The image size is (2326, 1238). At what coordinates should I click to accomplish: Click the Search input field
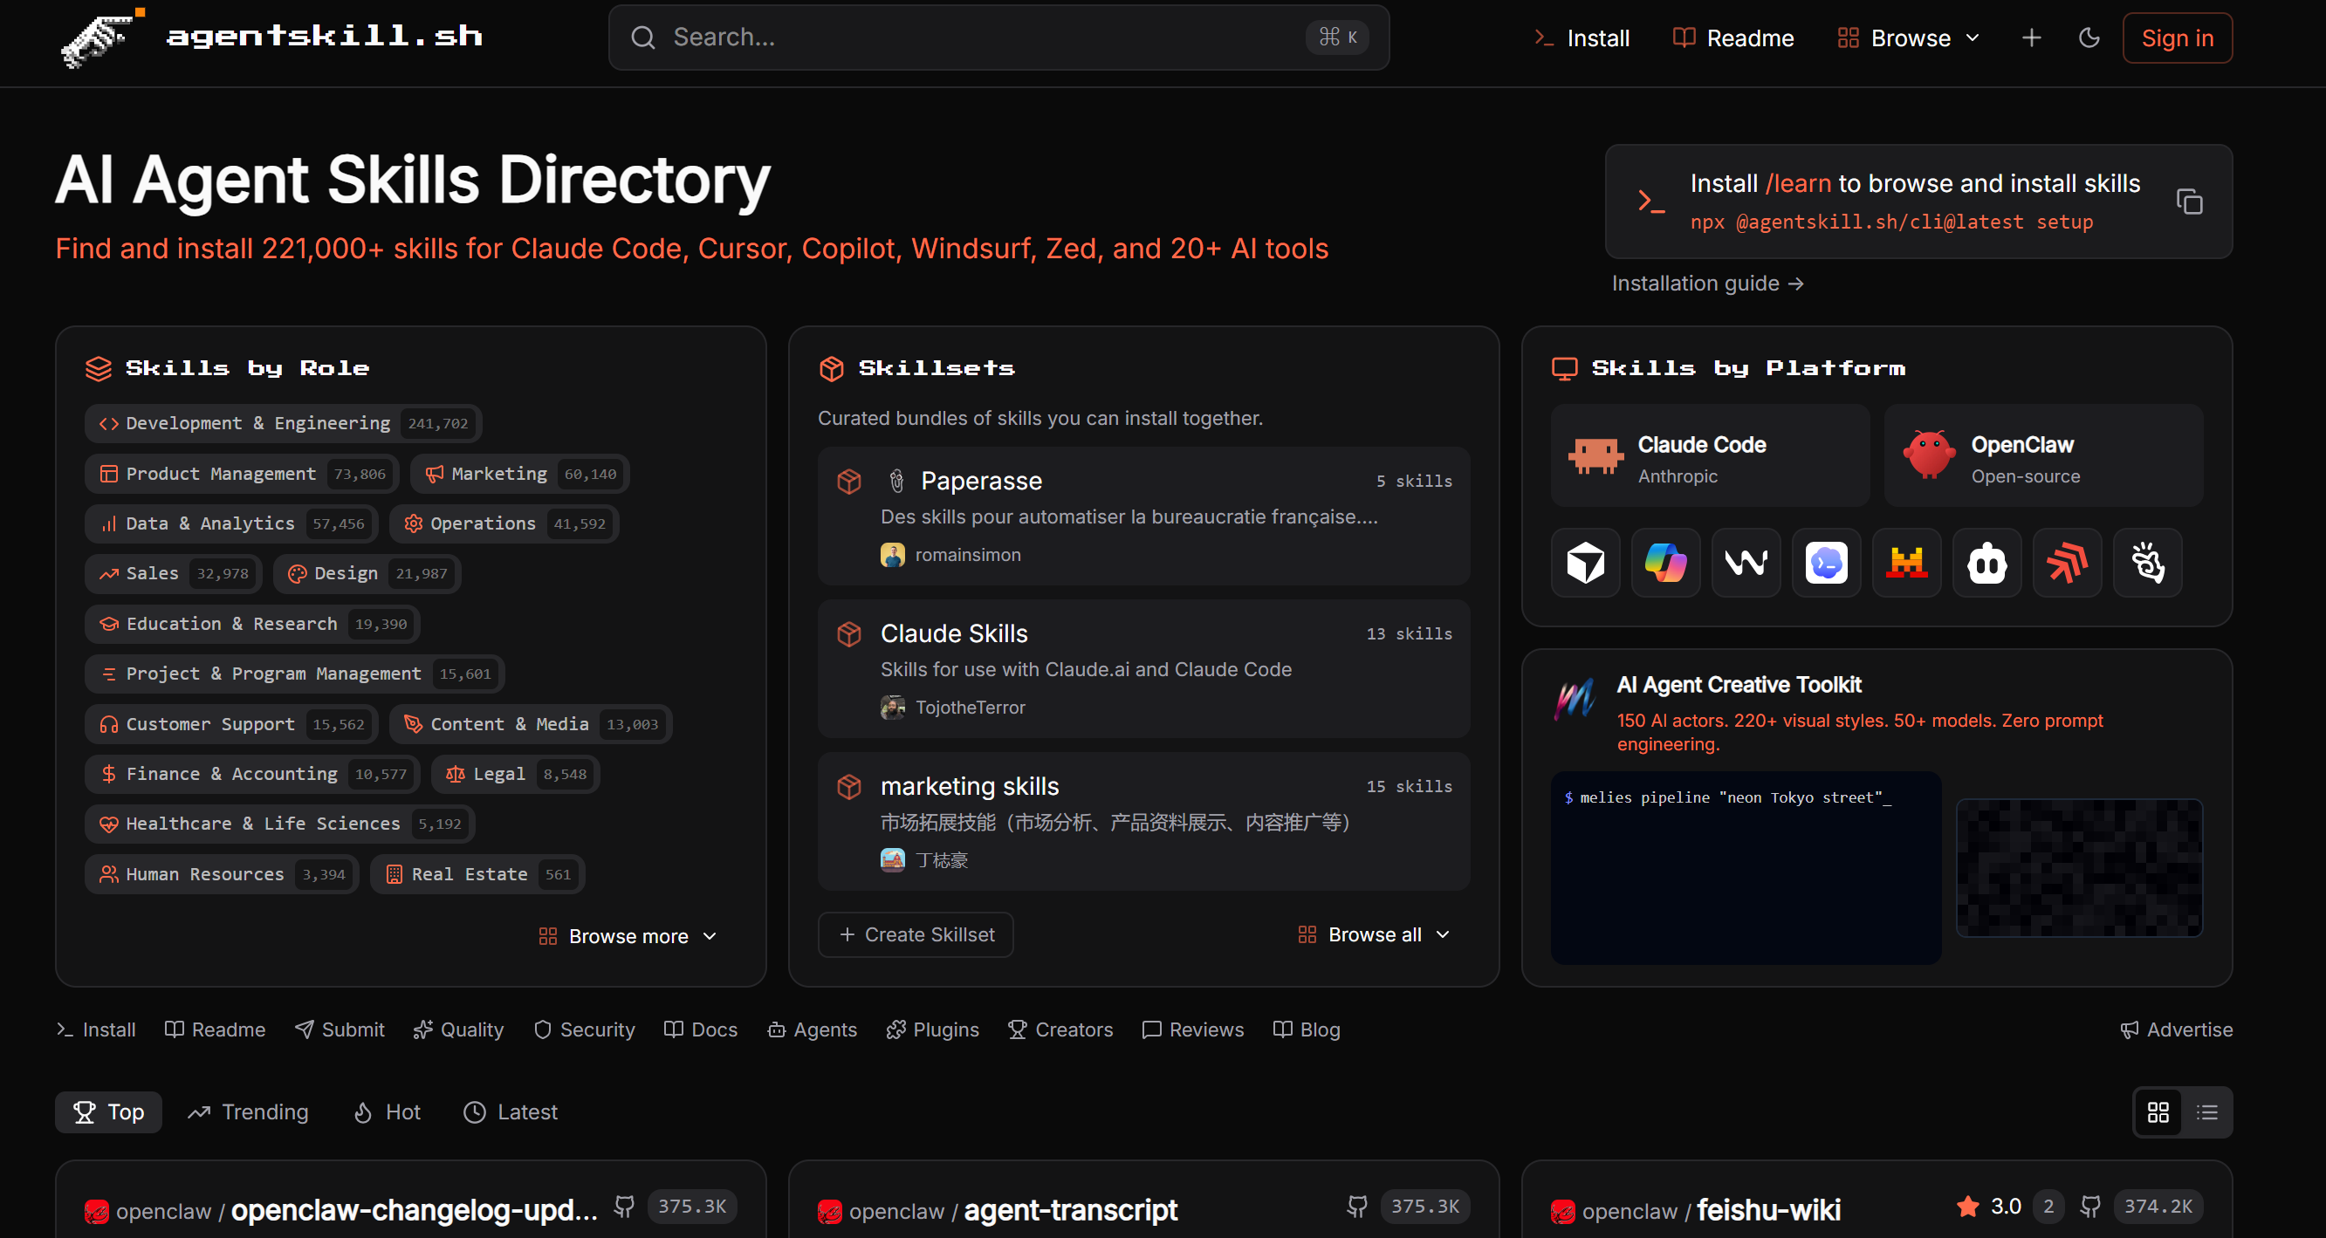(x=998, y=37)
